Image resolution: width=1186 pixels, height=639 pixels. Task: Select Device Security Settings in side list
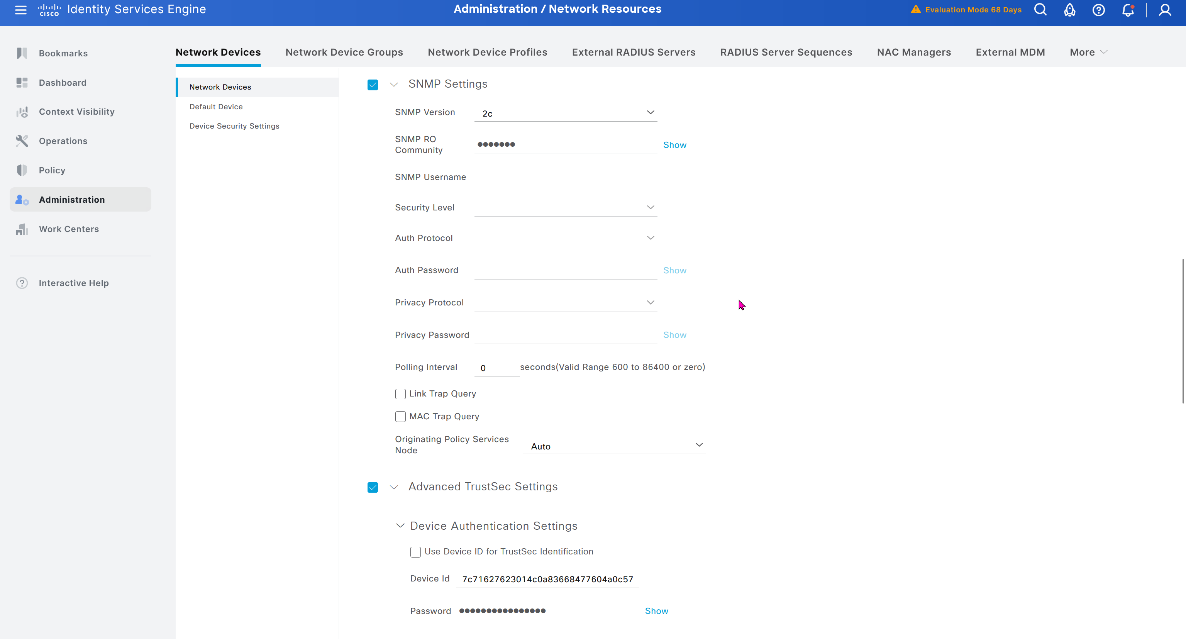pyautogui.click(x=234, y=126)
